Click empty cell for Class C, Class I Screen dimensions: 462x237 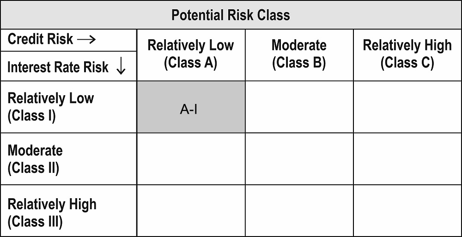point(407,107)
